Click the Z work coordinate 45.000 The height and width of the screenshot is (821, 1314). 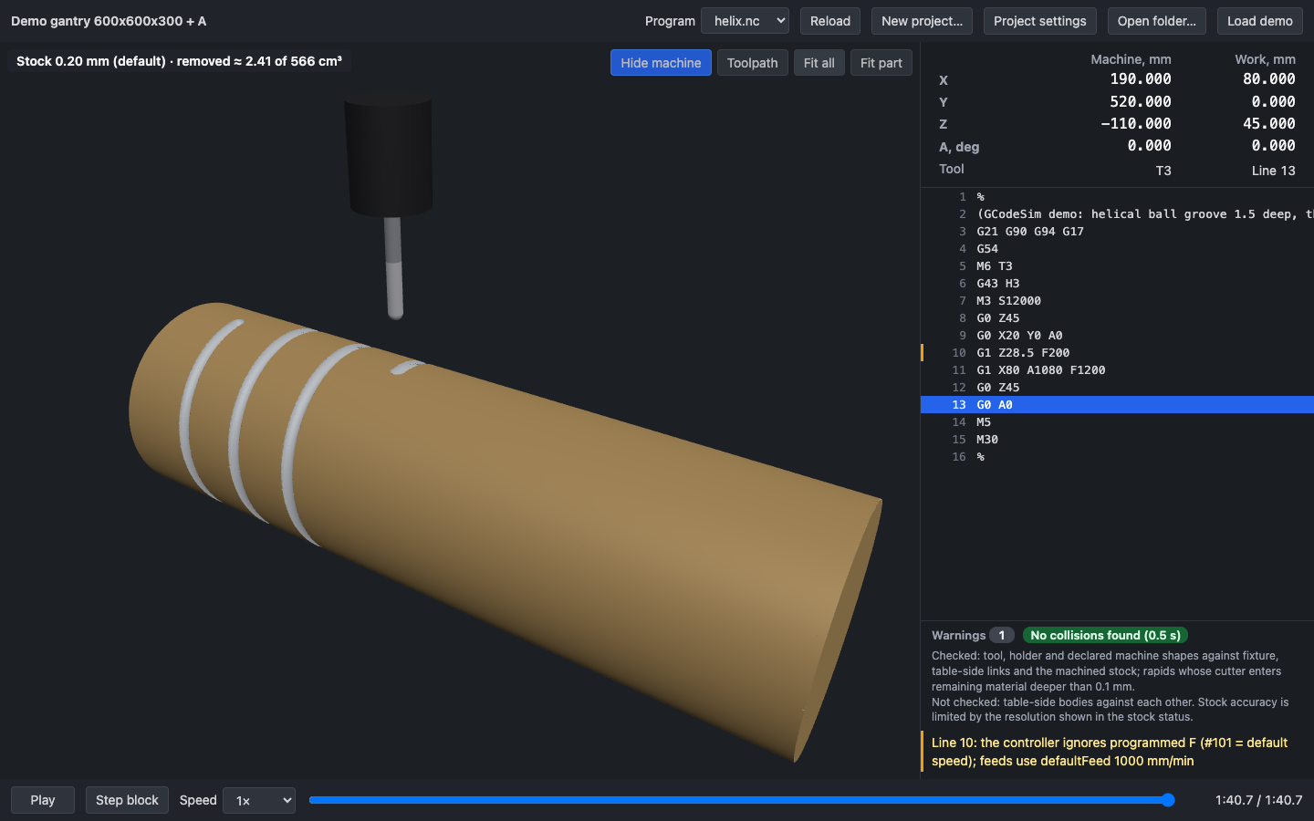(x=1268, y=123)
